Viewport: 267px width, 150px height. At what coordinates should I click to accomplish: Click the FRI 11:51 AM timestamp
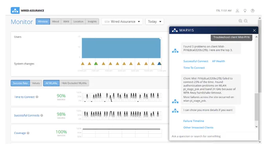pyautogui.click(x=224, y=11)
